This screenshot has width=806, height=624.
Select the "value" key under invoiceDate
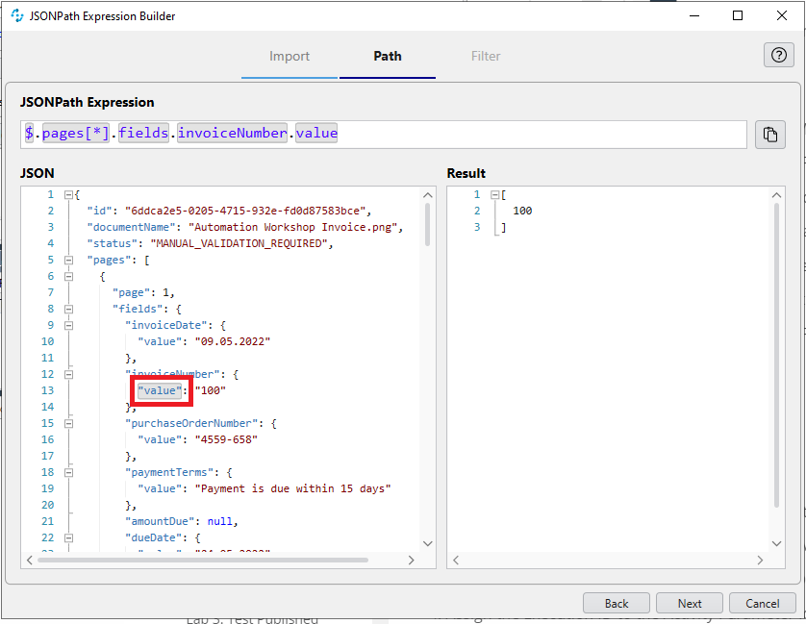(x=160, y=342)
